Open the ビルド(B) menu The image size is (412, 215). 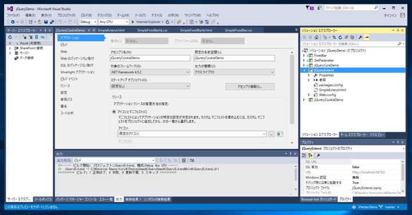pos(86,15)
